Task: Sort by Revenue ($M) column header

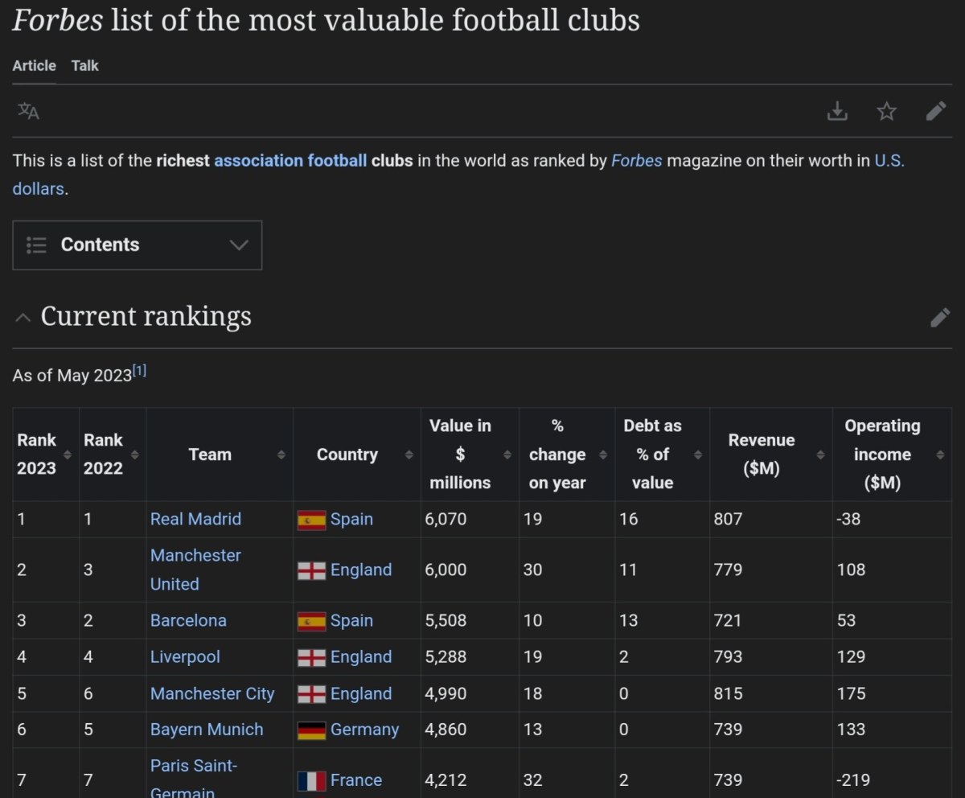Action: click(x=819, y=455)
